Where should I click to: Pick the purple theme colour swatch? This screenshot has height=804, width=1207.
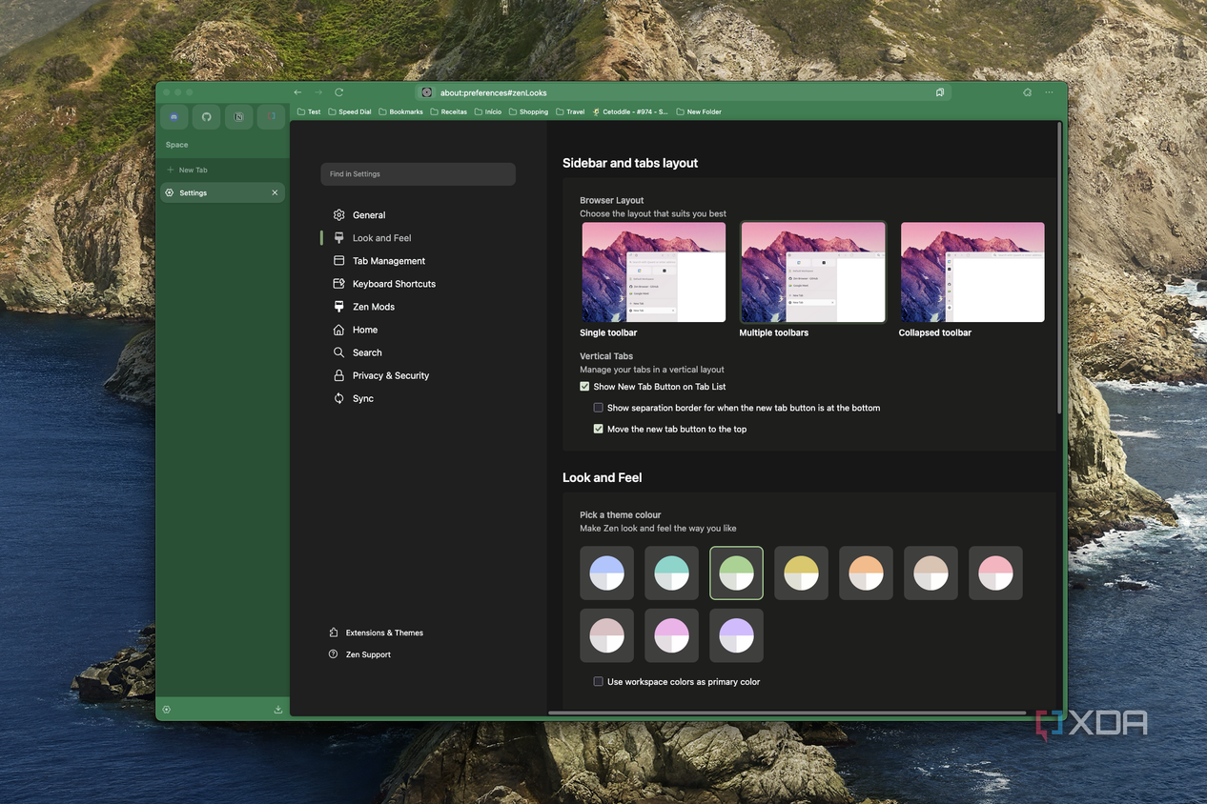tap(736, 635)
